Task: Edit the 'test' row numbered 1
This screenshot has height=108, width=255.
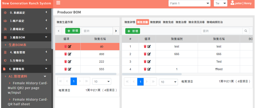Action: click(x=149, y=46)
